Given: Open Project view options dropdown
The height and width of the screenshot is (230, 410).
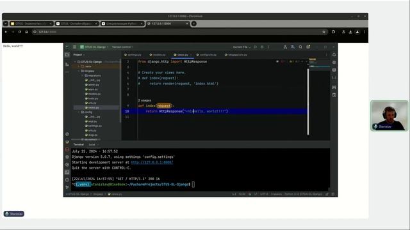Looking at the screenshot, I should click(x=79, y=55).
